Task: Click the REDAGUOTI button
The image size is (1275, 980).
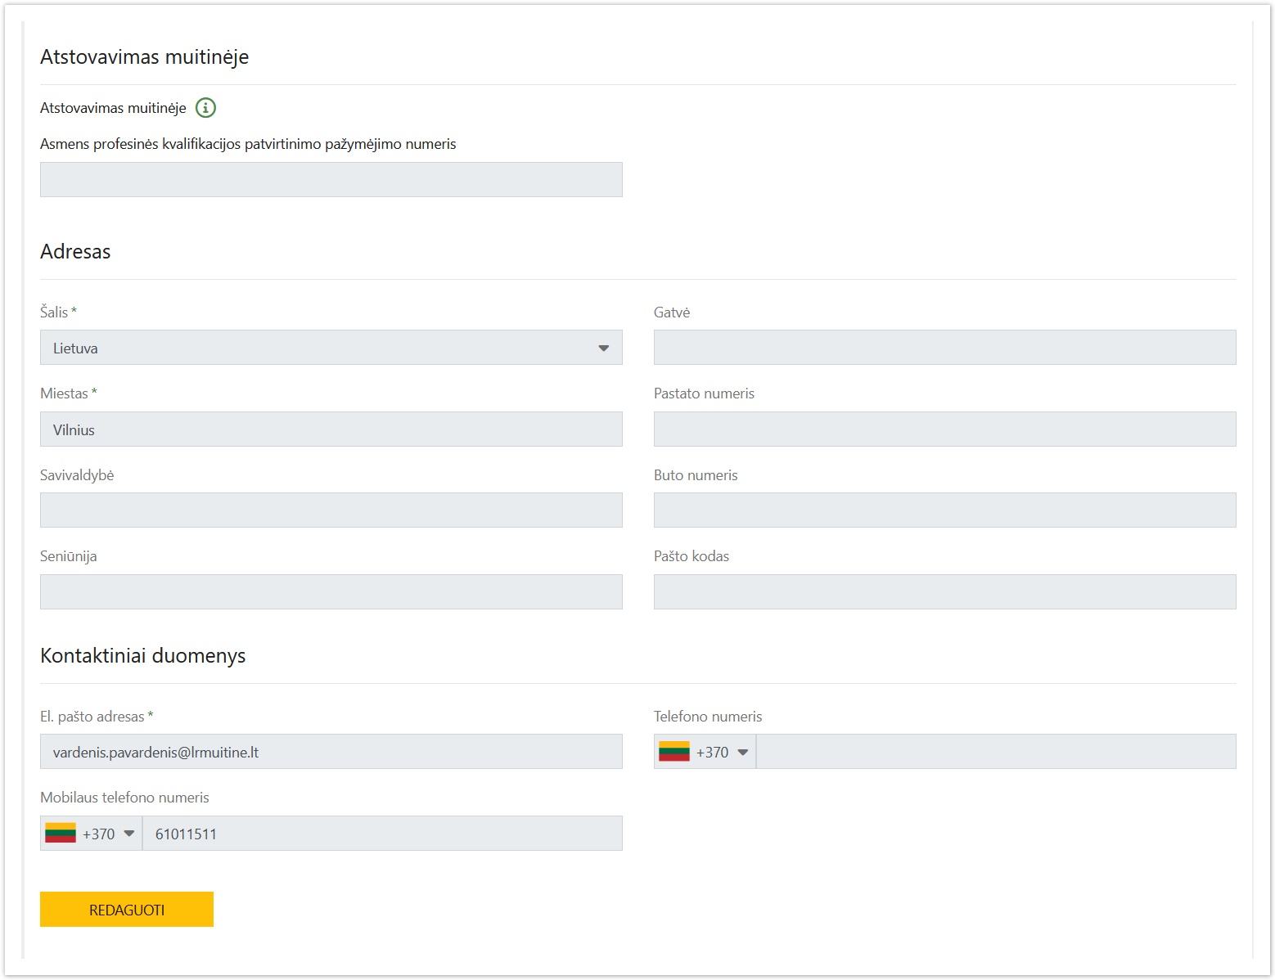Action: coord(127,910)
